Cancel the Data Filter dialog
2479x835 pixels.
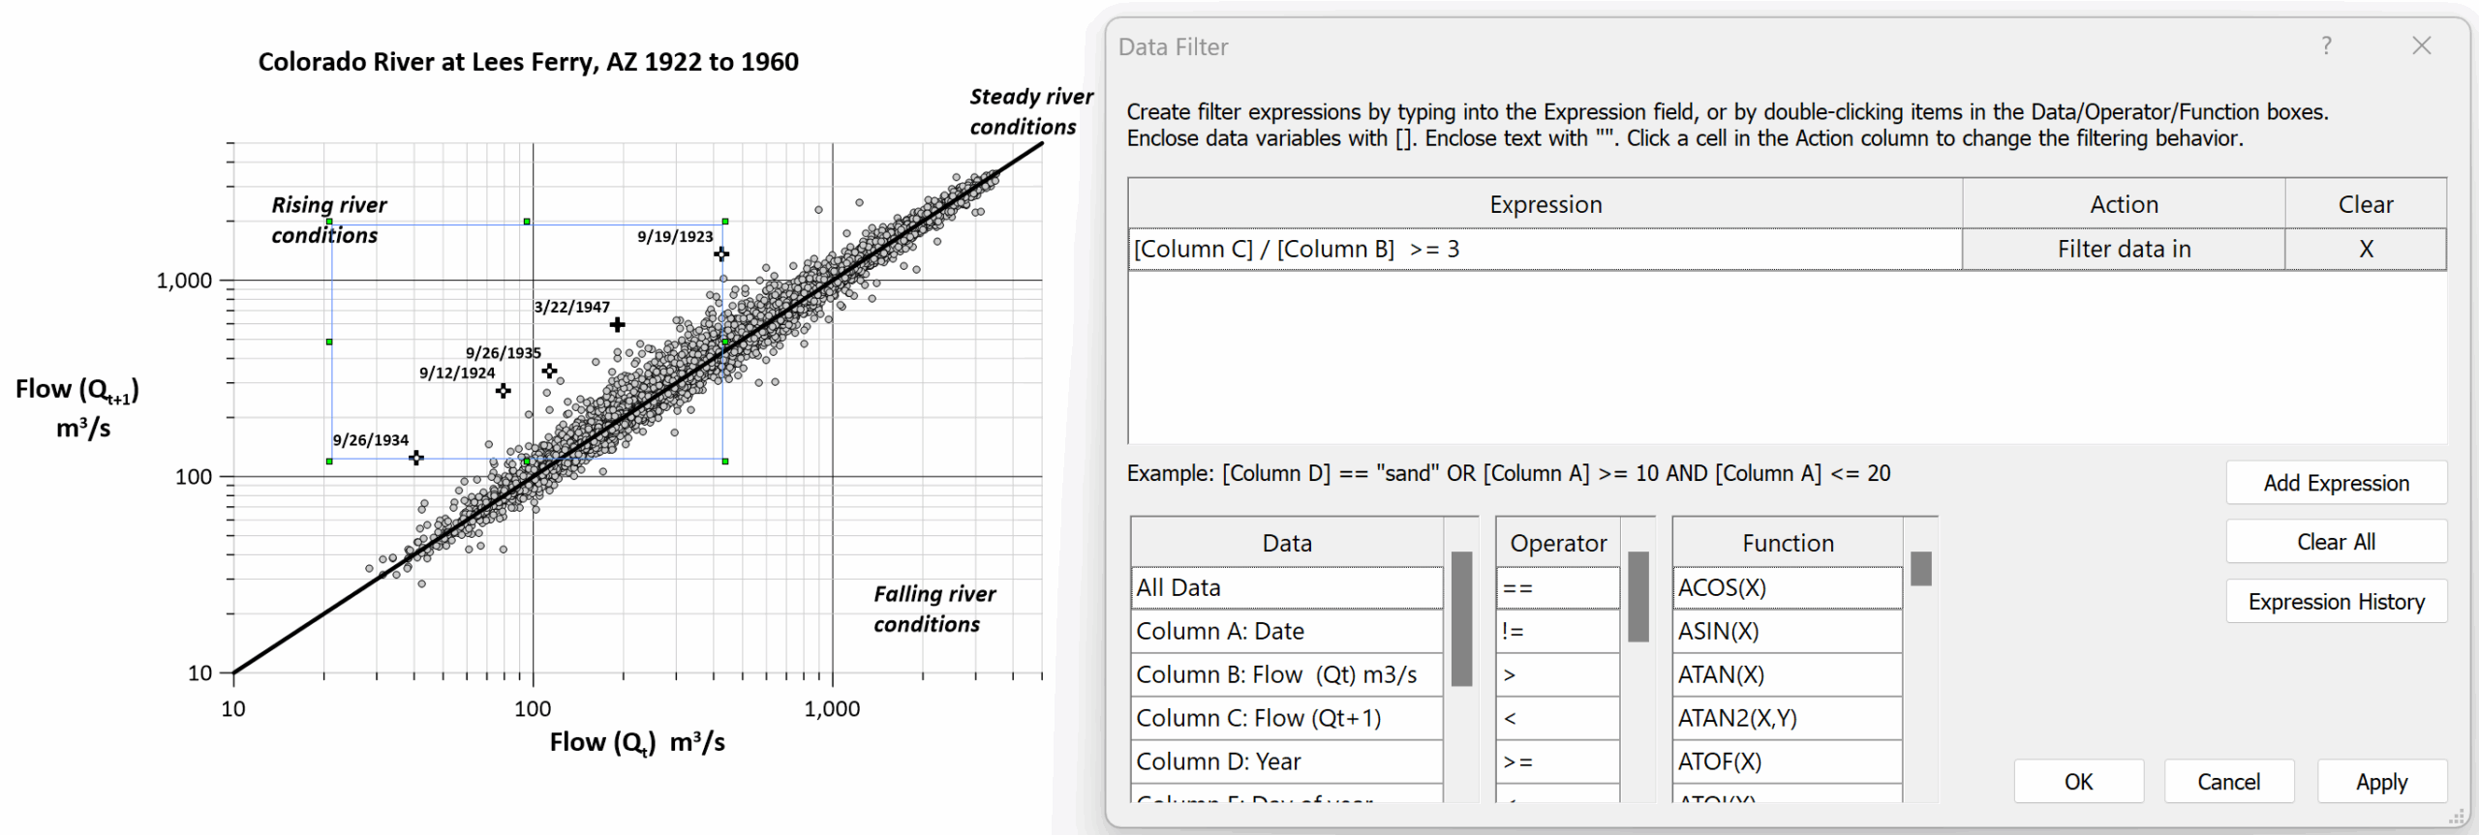pos(2228,781)
